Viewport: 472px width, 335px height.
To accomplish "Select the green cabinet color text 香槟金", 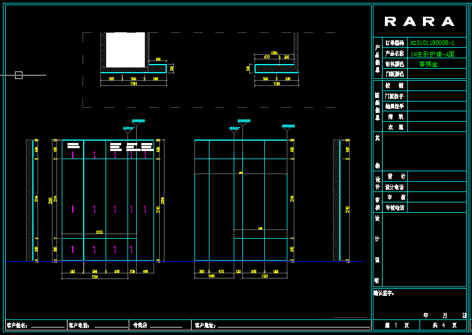I will click(x=428, y=64).
